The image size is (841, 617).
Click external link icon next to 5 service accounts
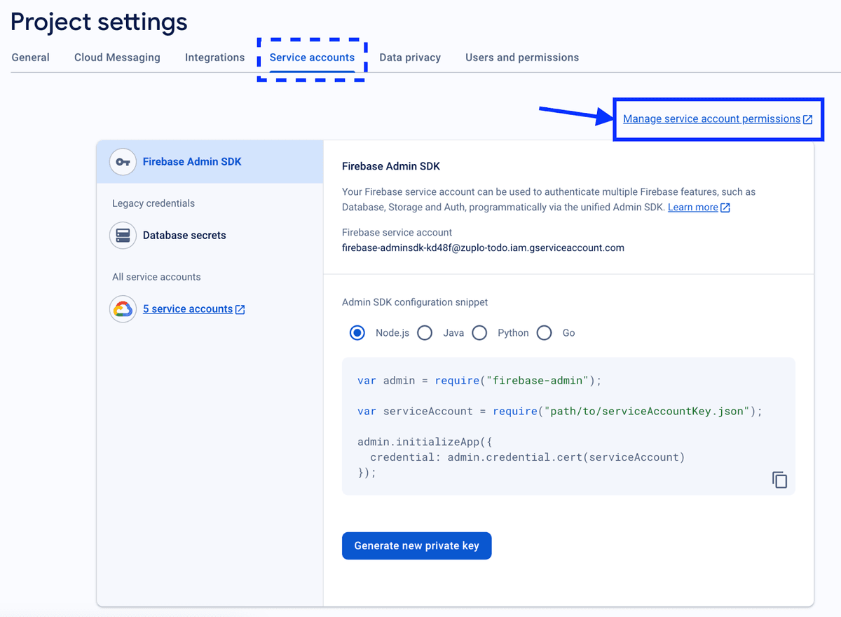point(240,308)
